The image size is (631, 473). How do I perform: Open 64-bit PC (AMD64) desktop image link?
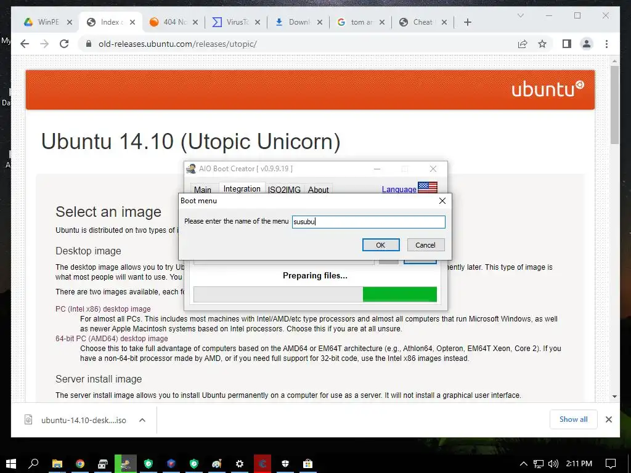pos(112,339)
